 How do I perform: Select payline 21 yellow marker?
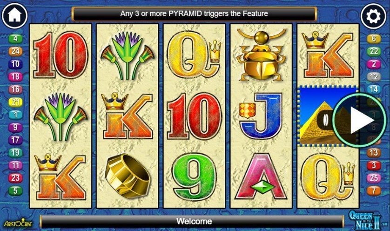15,102
